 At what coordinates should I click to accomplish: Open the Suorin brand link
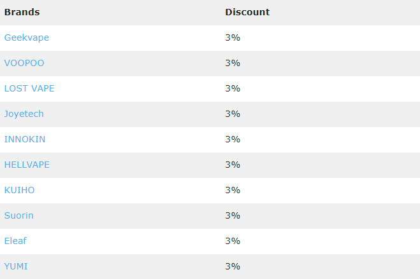point(18,215)
